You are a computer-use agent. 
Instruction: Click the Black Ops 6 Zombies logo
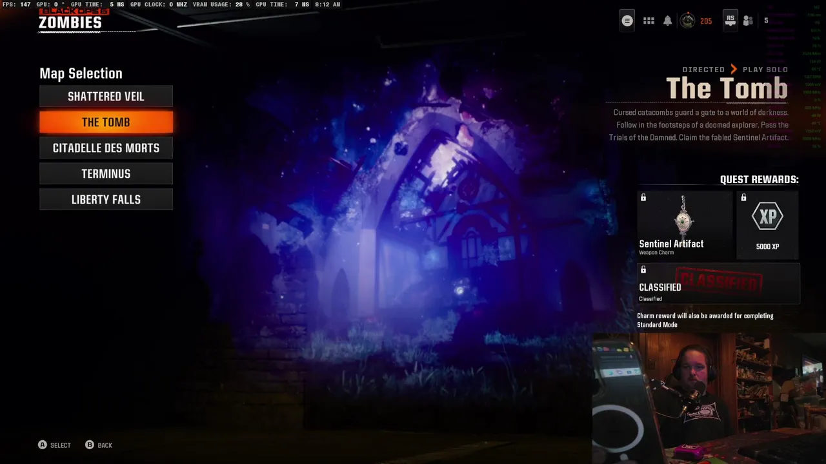70,19
